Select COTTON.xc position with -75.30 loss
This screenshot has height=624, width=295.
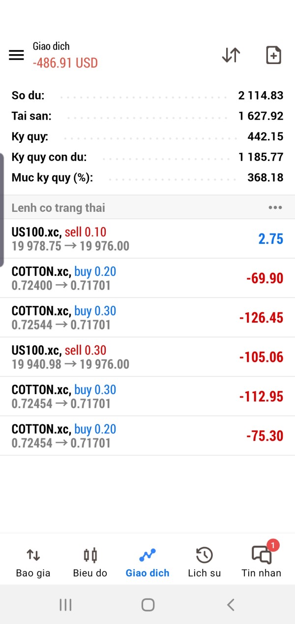coord(147,436)
